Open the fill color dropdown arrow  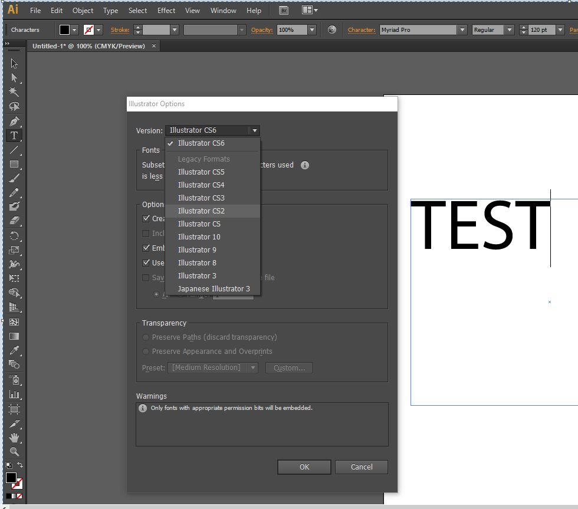tap(74, 30)
